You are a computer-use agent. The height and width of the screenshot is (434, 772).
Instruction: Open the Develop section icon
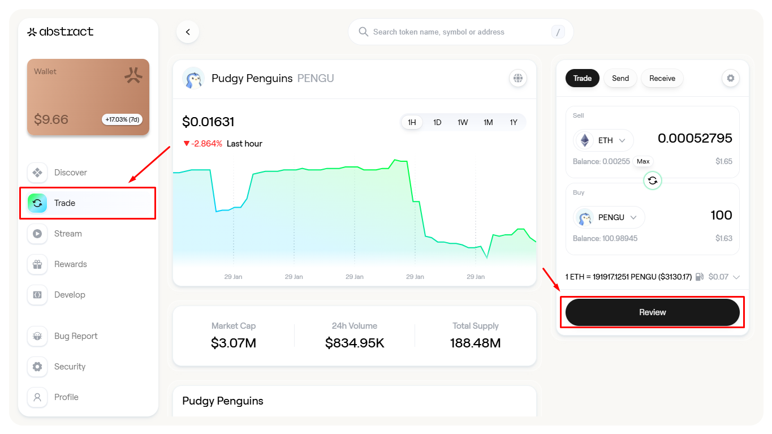click(x=37, y=295)
